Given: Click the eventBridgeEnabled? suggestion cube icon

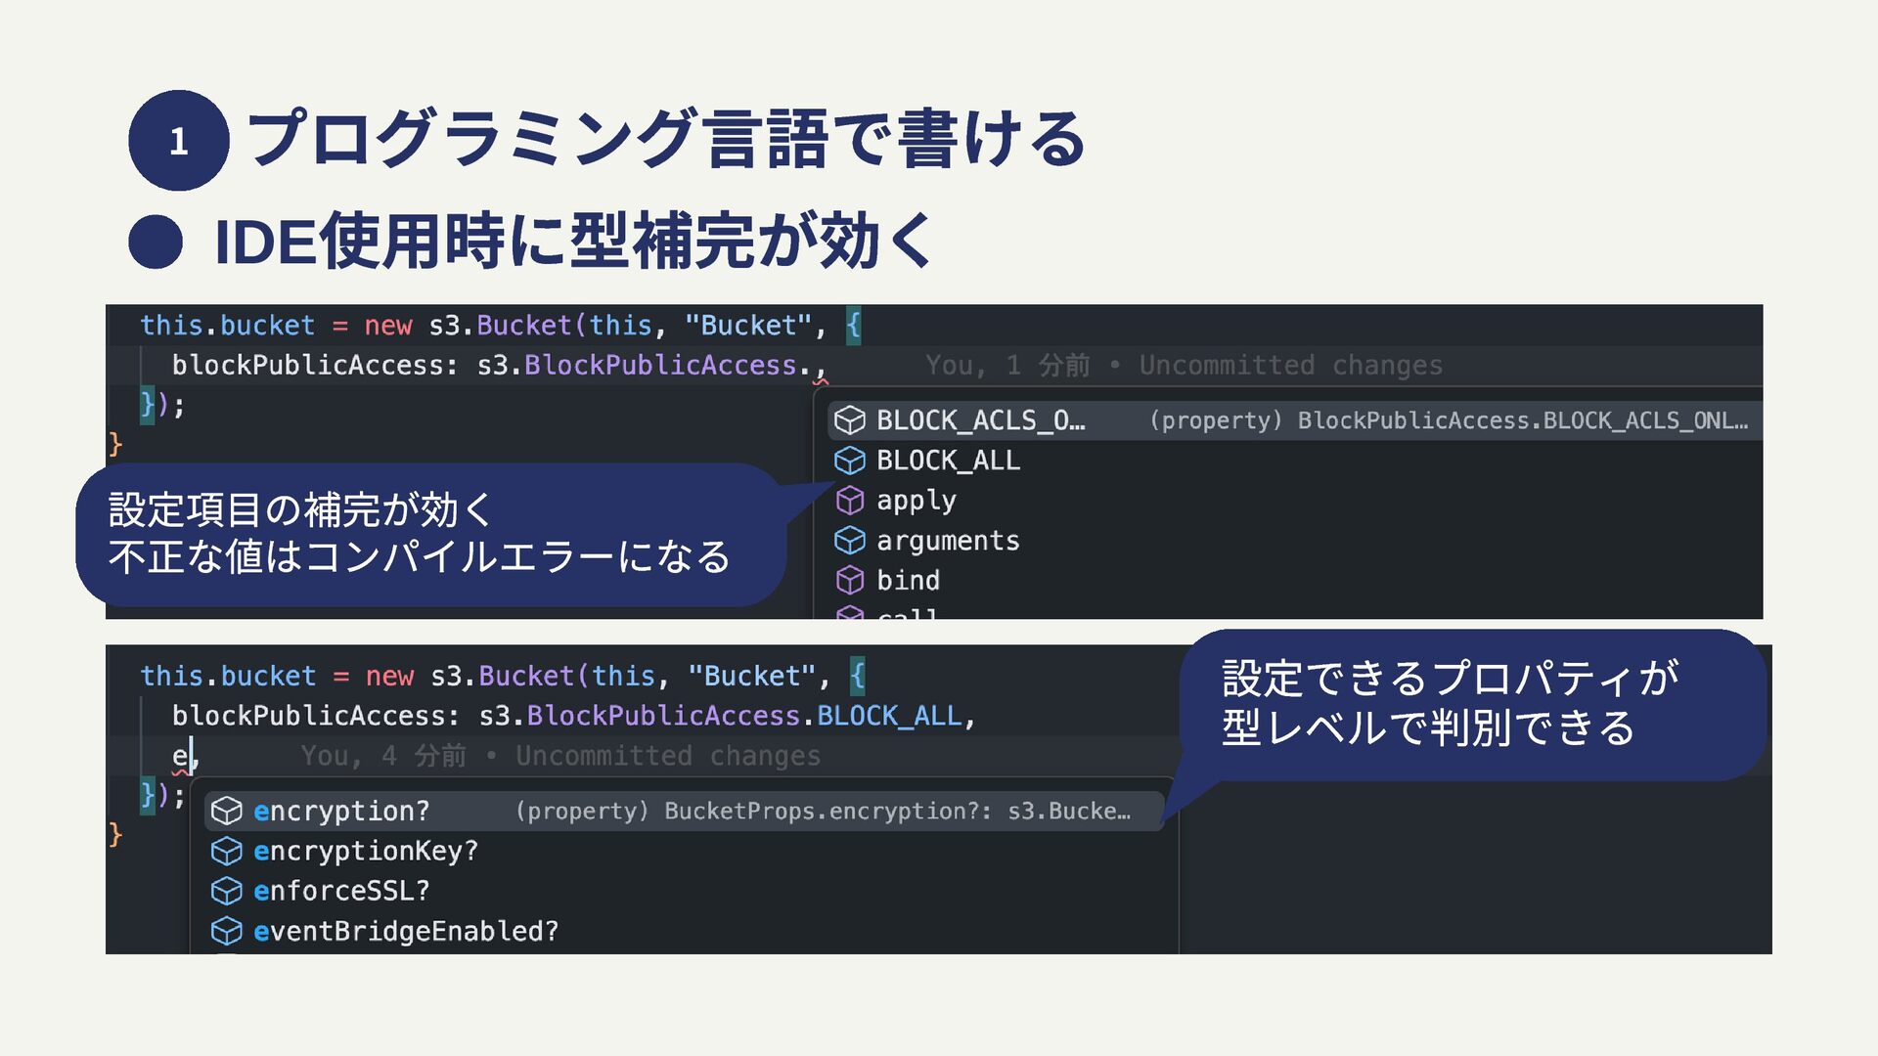Looking at the screenshot, I should (226, 932).
